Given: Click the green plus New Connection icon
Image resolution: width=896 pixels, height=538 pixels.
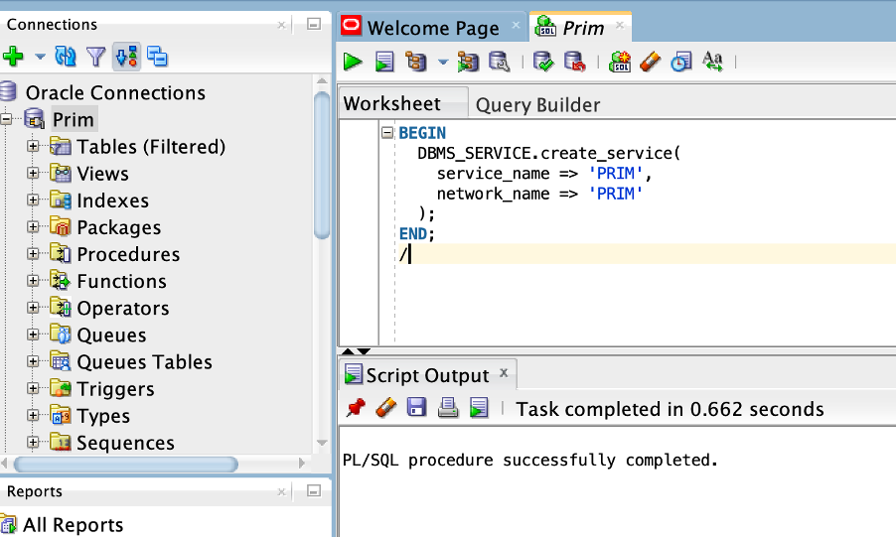Looking at the screenshot, I should pyautogui.click(x=13, y=57).
